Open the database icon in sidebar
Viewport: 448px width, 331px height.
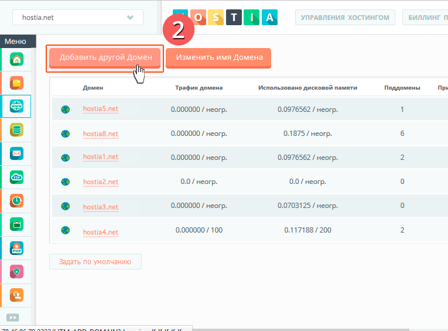click(x=16, y=130)
